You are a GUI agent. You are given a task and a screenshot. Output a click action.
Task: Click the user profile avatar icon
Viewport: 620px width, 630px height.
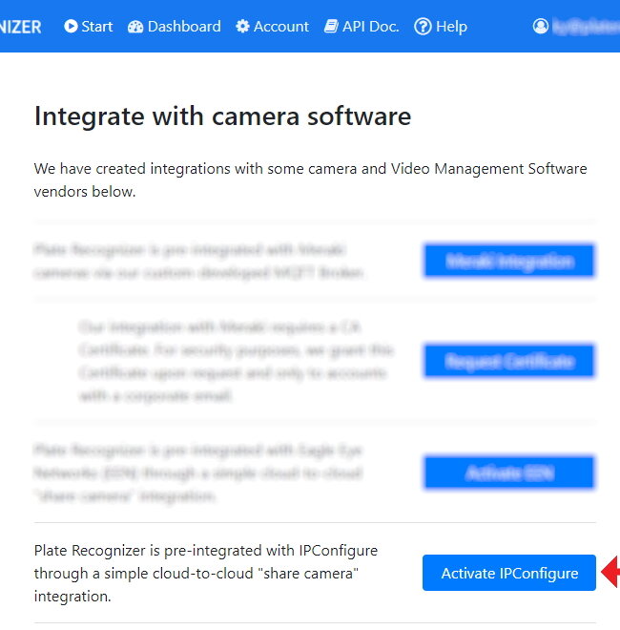coord(541,26)
